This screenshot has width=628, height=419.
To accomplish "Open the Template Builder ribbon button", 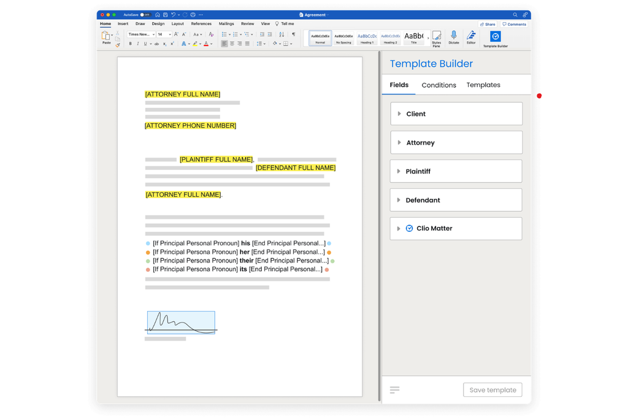I will [495, 39].
